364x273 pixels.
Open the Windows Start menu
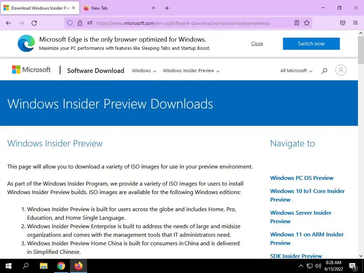(9, 266)
